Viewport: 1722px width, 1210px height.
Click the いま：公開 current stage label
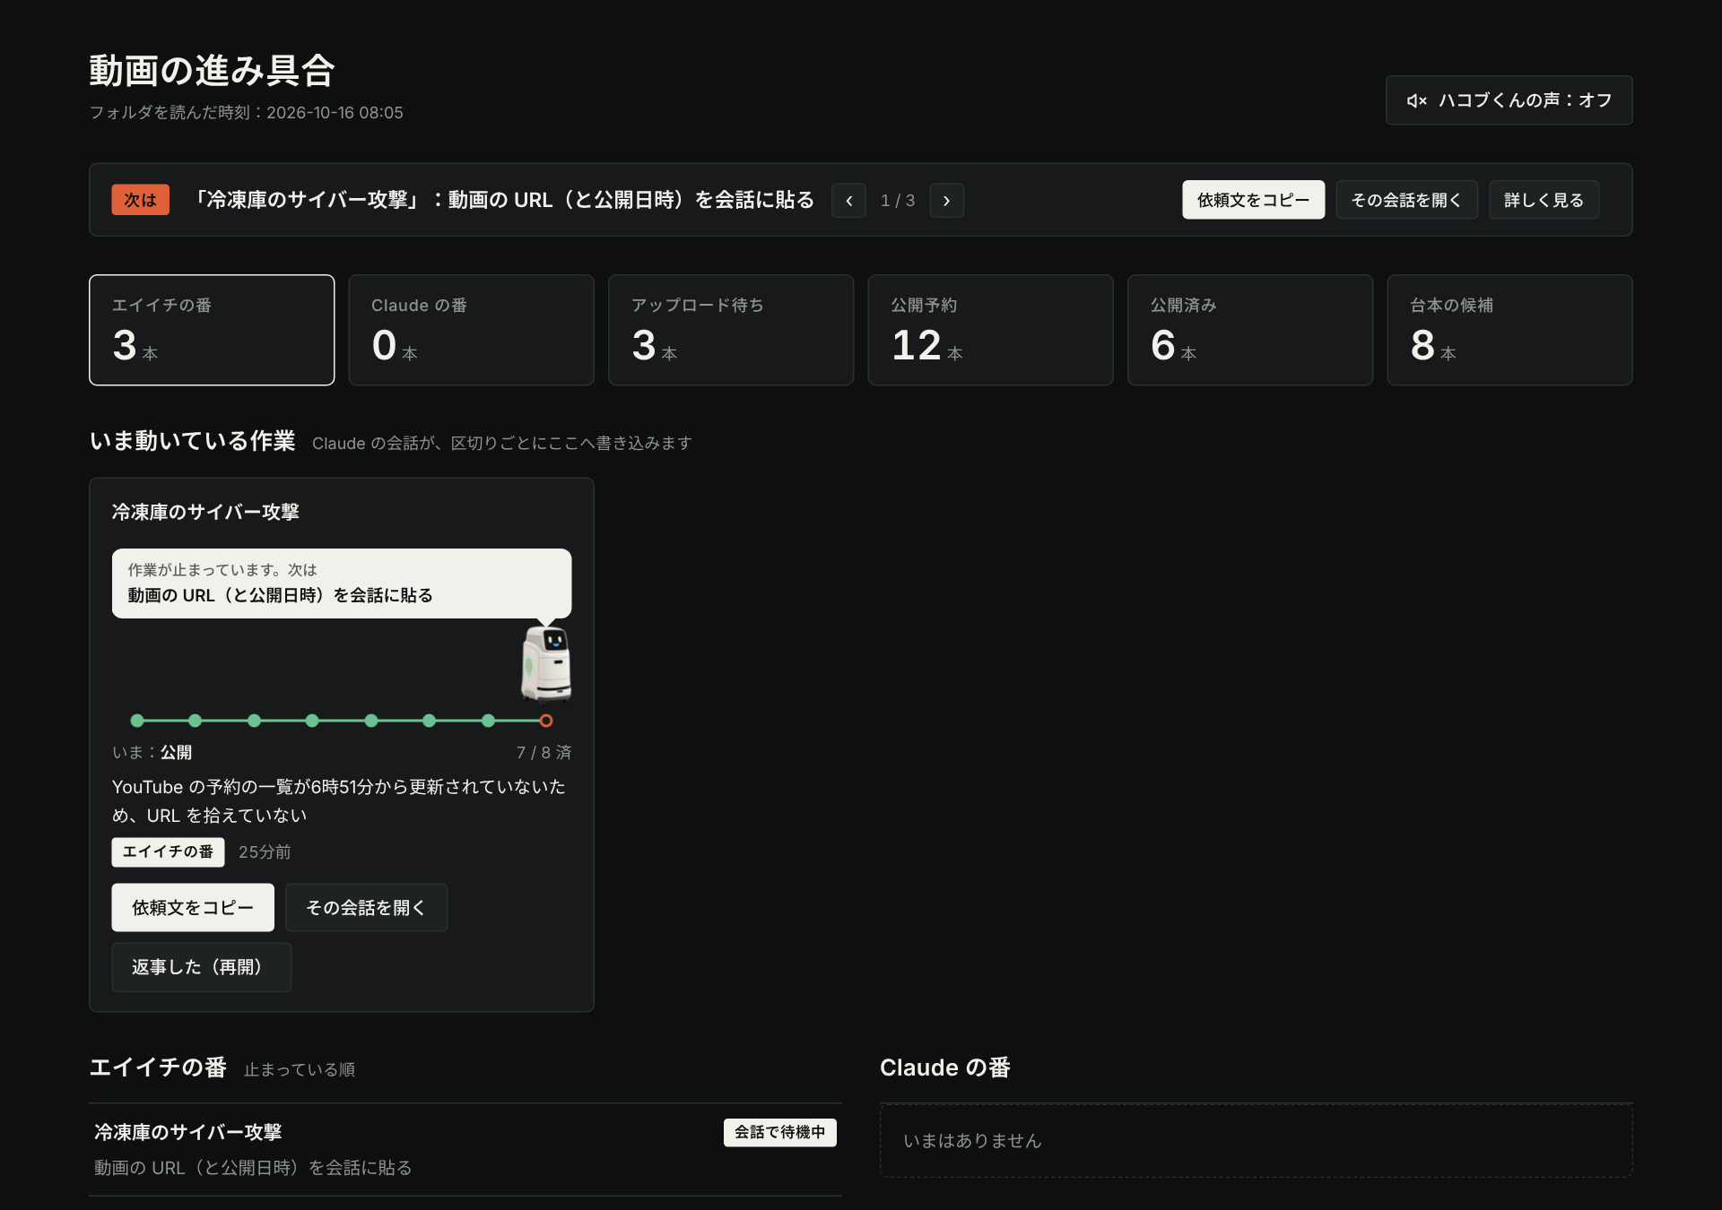click(x=152, y=753)
